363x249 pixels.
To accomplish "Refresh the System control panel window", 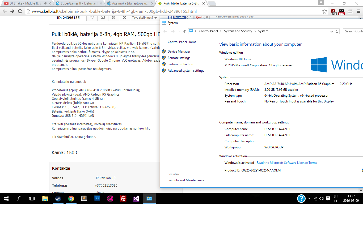I will pyautogui.click(x=337, y=31).
